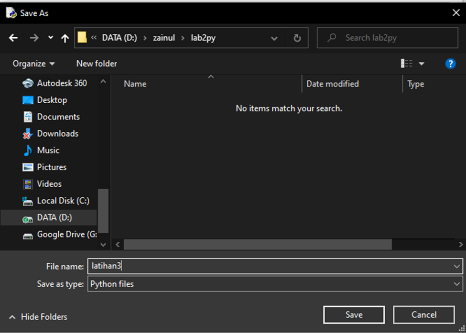
Task: Click horizontal scrollbar left arrow
Action: point(118,245)
